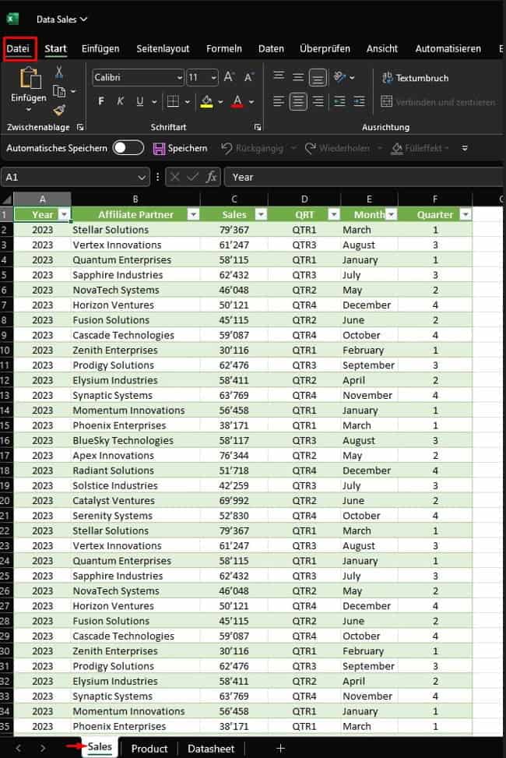Open the Datei menu tab

18,48
